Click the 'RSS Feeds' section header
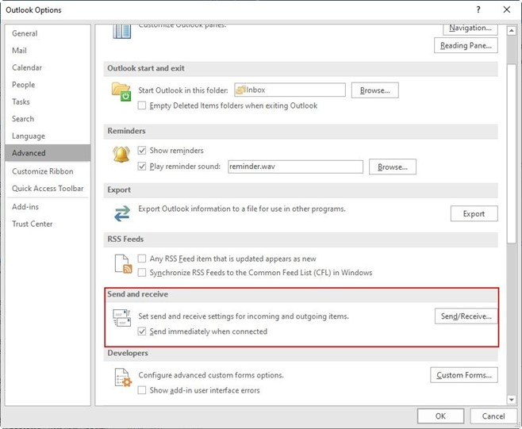Screen dimensions: 522x429 (x=125, y=239)
